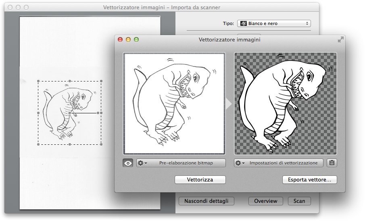Start an Overview scan
365x221 pixels.
[265, 201]
